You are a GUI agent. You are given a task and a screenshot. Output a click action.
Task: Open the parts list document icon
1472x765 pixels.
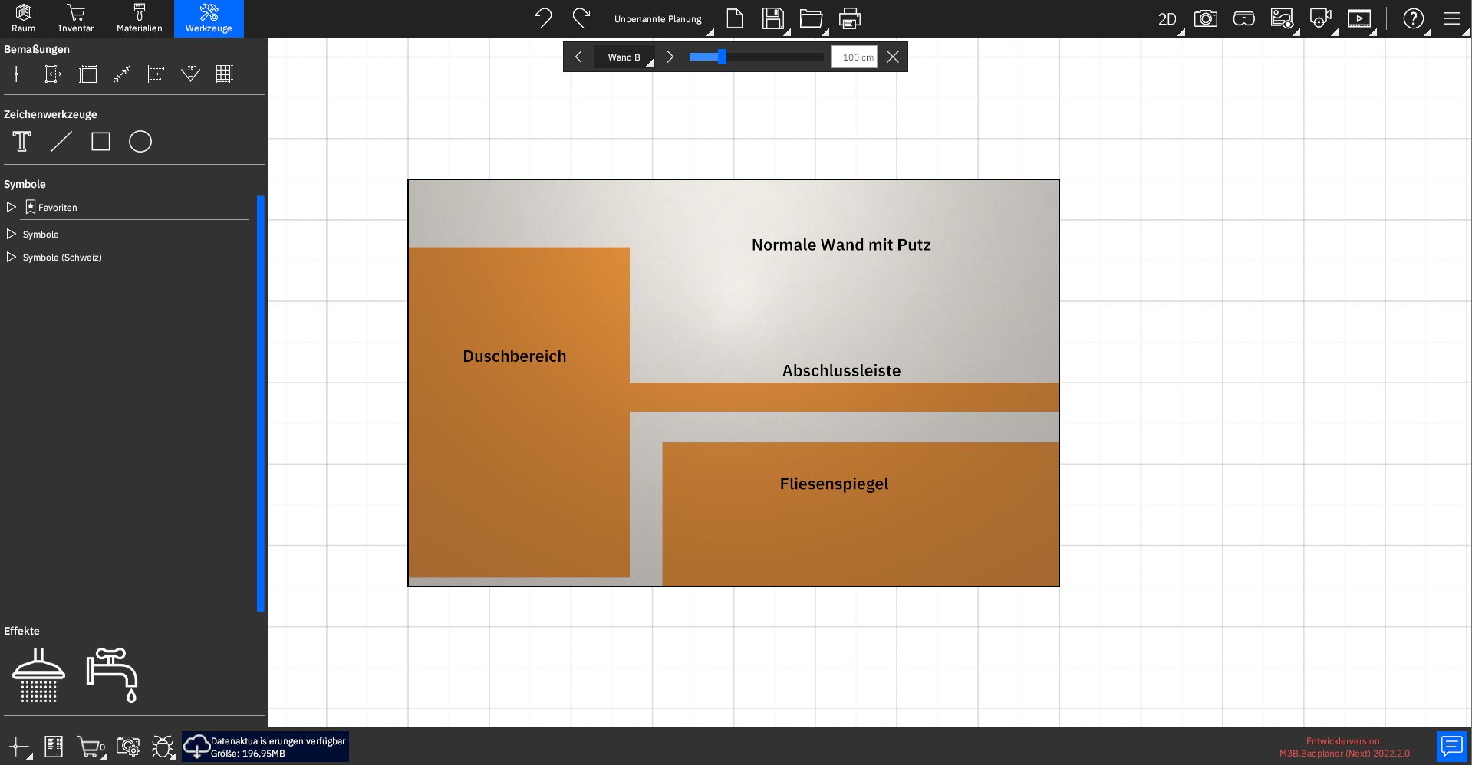(54, 747)
